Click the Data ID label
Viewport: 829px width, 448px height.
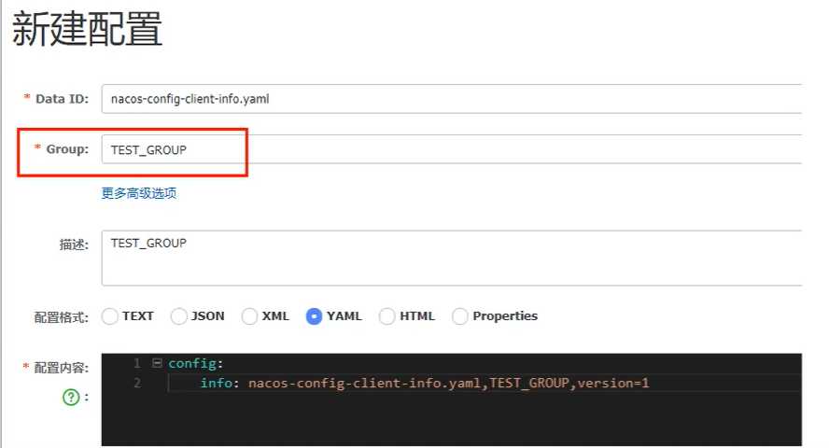click(62, 99)
